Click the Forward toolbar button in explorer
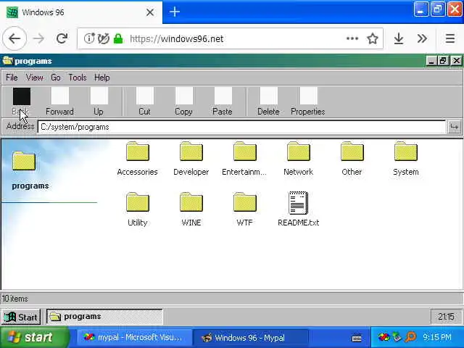464x348 pixels. [59, 101]
